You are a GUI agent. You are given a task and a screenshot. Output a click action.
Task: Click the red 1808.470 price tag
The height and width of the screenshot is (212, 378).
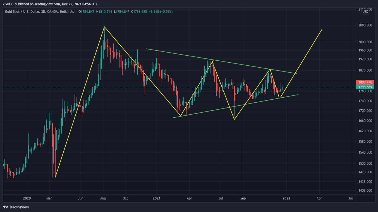[364, 82]
